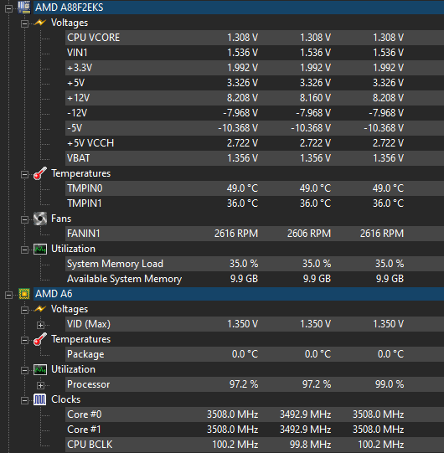This screenshot has width=444, height=453.
Task: Click the Fans group label
Action: (61, 219)
